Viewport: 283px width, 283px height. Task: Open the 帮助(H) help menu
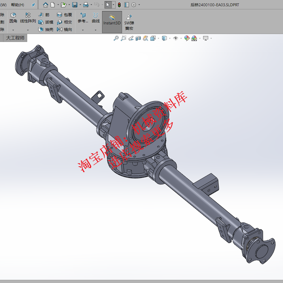click(17, 5)
